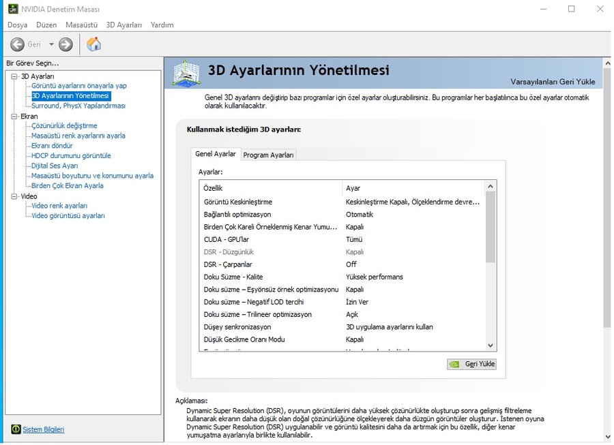Select the Doku Süzme - Kalite row
The height and width of the screenshot is (445, 614).
pyautogui.click(x=342, y=277)
